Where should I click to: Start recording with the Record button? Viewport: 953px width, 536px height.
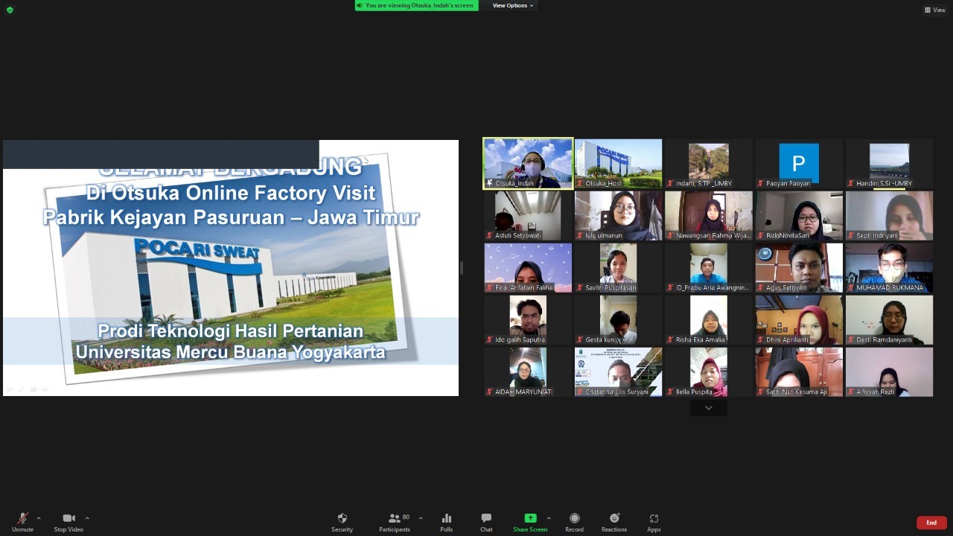point(574,522)
